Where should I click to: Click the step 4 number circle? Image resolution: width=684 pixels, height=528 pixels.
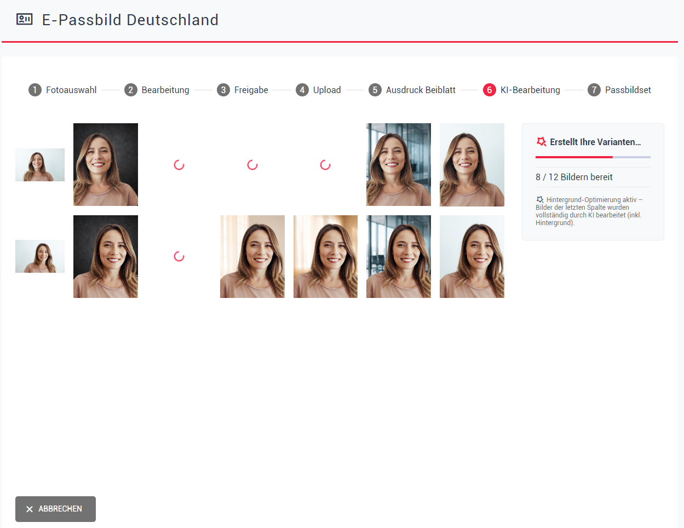coord(302,90)
